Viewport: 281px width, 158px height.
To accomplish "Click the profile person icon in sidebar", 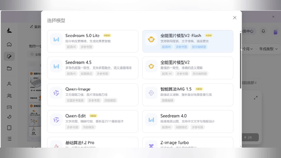I will tap(9, 84).
